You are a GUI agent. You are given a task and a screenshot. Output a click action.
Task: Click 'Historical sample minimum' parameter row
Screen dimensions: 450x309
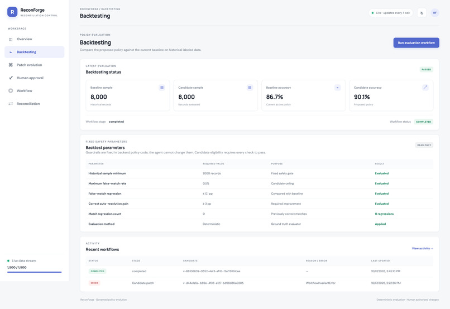click(x=260, y=173)
